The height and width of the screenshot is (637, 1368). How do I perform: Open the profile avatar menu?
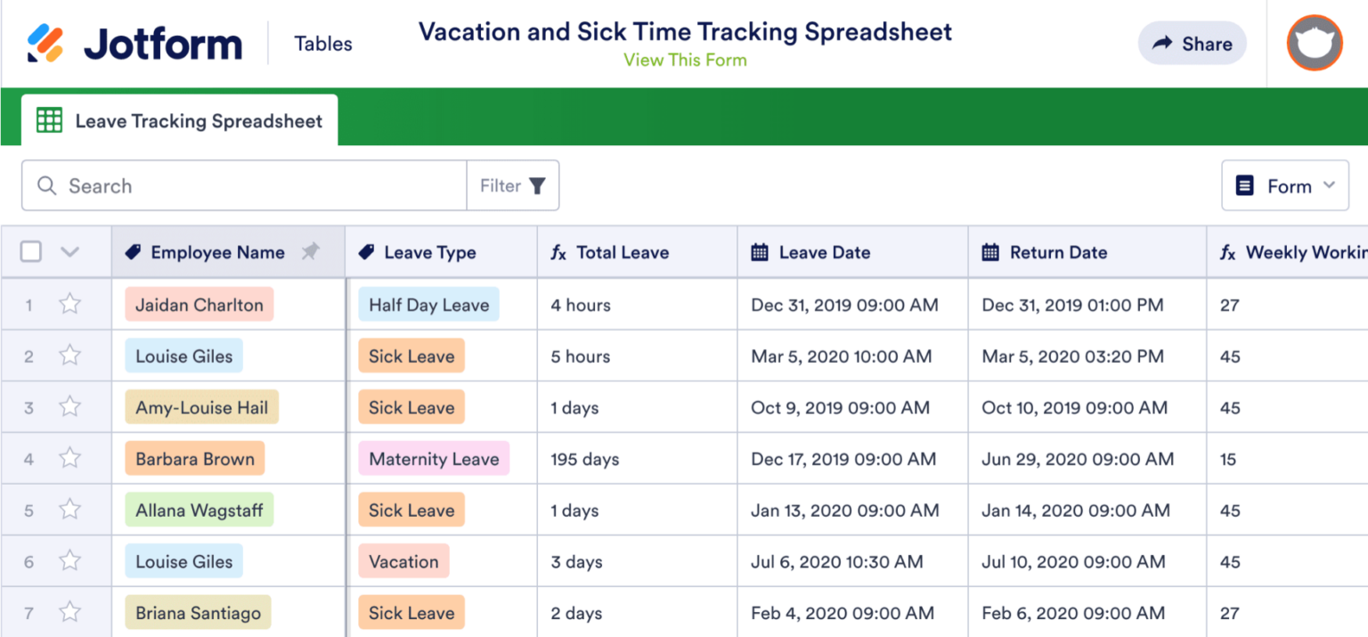(x=1314, y=43)
